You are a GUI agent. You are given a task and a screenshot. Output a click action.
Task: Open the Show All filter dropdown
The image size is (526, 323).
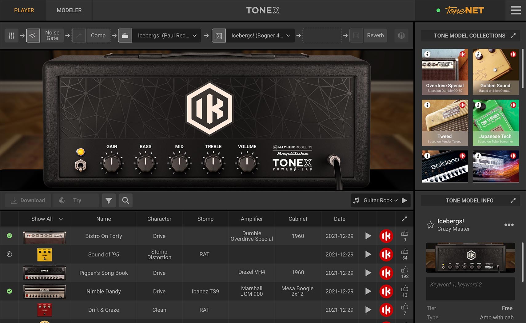point(47,219)
